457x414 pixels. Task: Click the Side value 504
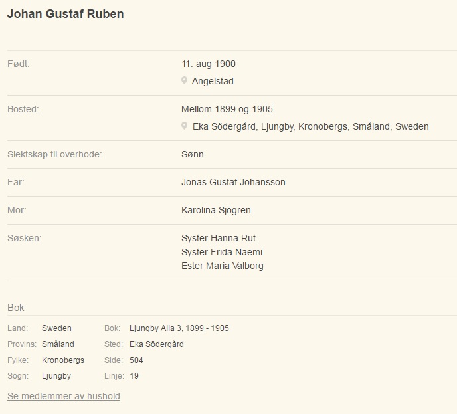coord(136,360)
